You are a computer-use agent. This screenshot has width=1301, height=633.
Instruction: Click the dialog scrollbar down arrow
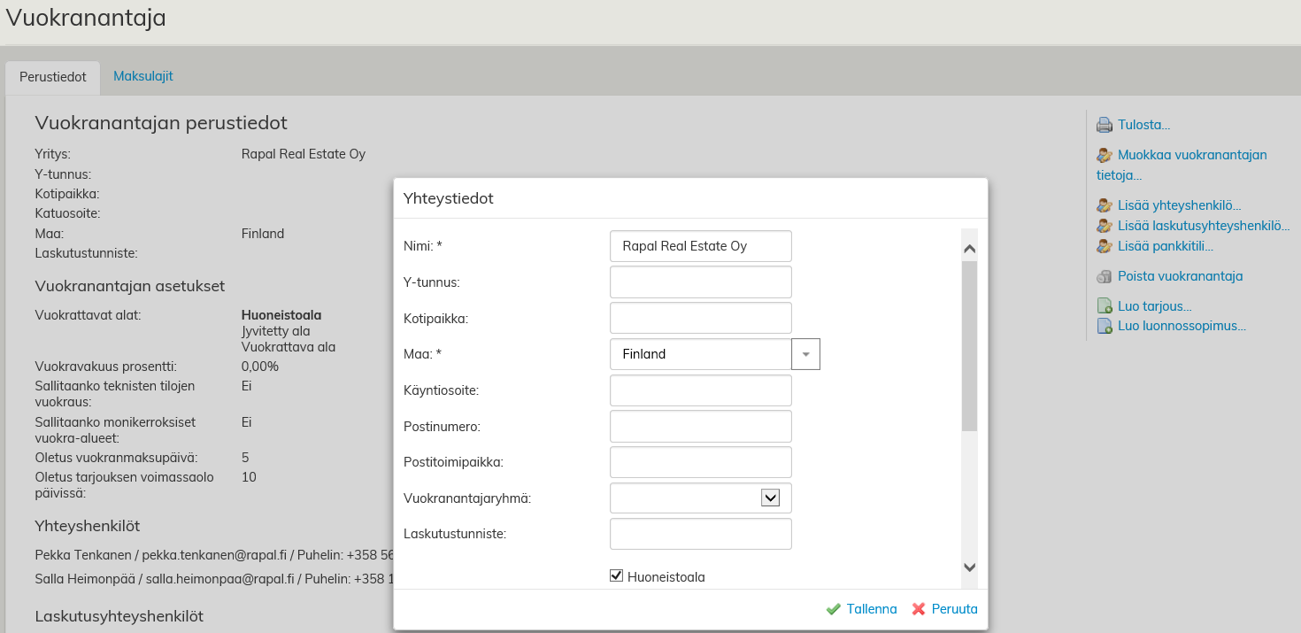pos(969,567)
